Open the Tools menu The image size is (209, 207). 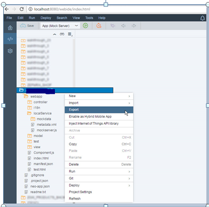point(89,18)
